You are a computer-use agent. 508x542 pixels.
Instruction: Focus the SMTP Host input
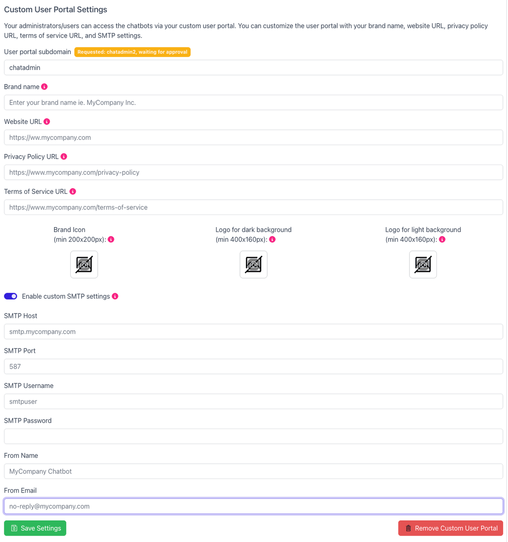click(253, 331)
